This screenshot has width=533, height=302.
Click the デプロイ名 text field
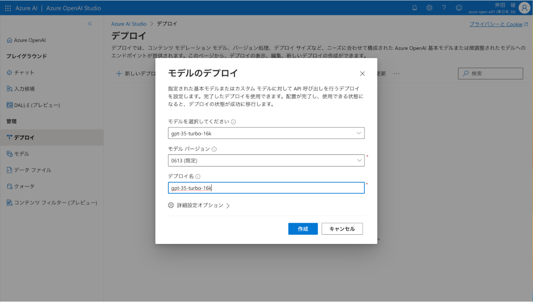click(x=266, y=188)
